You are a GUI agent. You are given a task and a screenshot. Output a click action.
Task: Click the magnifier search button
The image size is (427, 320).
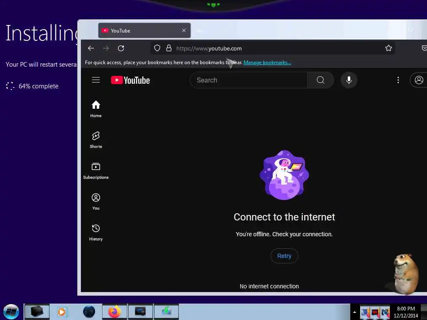[321, 80]
